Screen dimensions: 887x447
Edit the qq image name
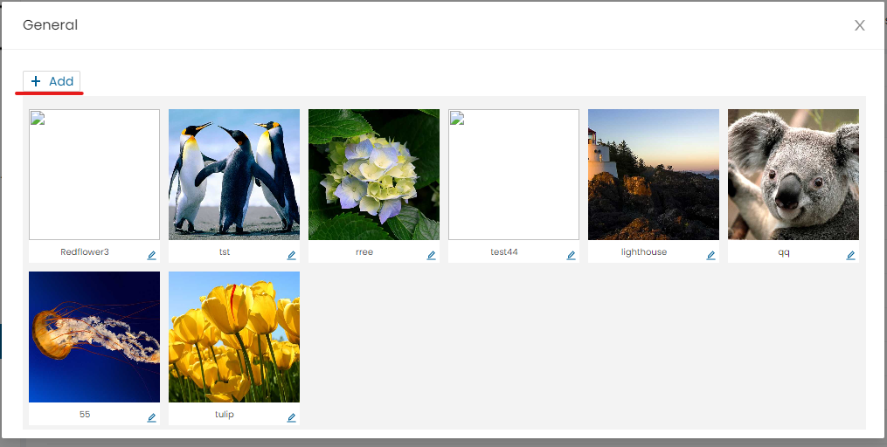850,256
